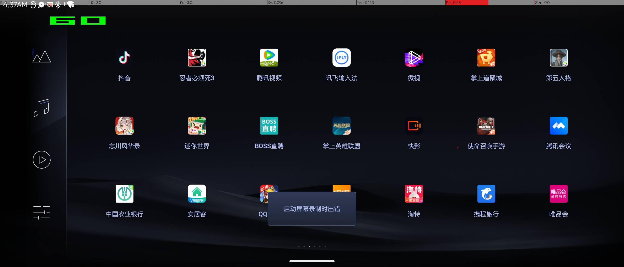Open the BOSS直聘 app icon
This screenshot has width=624, height=267.
[269, 126]
